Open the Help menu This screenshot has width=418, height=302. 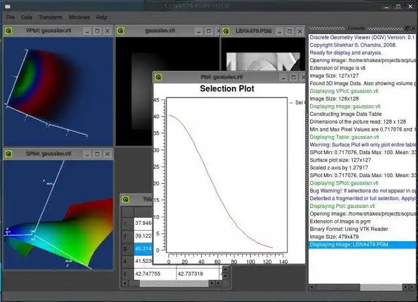click(101, 16)
